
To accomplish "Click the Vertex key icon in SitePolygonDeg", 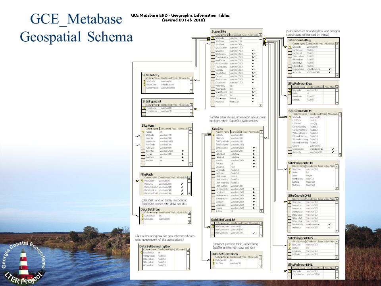I will pyautogui.click(x=290, y=93).
